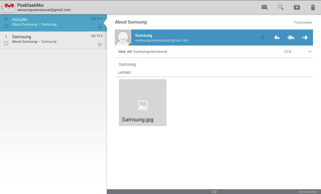This screenshot has height=194, width=321.
Task: Select the 'Samsung' conversation dated 10.5.
Action: pos(53,40)
